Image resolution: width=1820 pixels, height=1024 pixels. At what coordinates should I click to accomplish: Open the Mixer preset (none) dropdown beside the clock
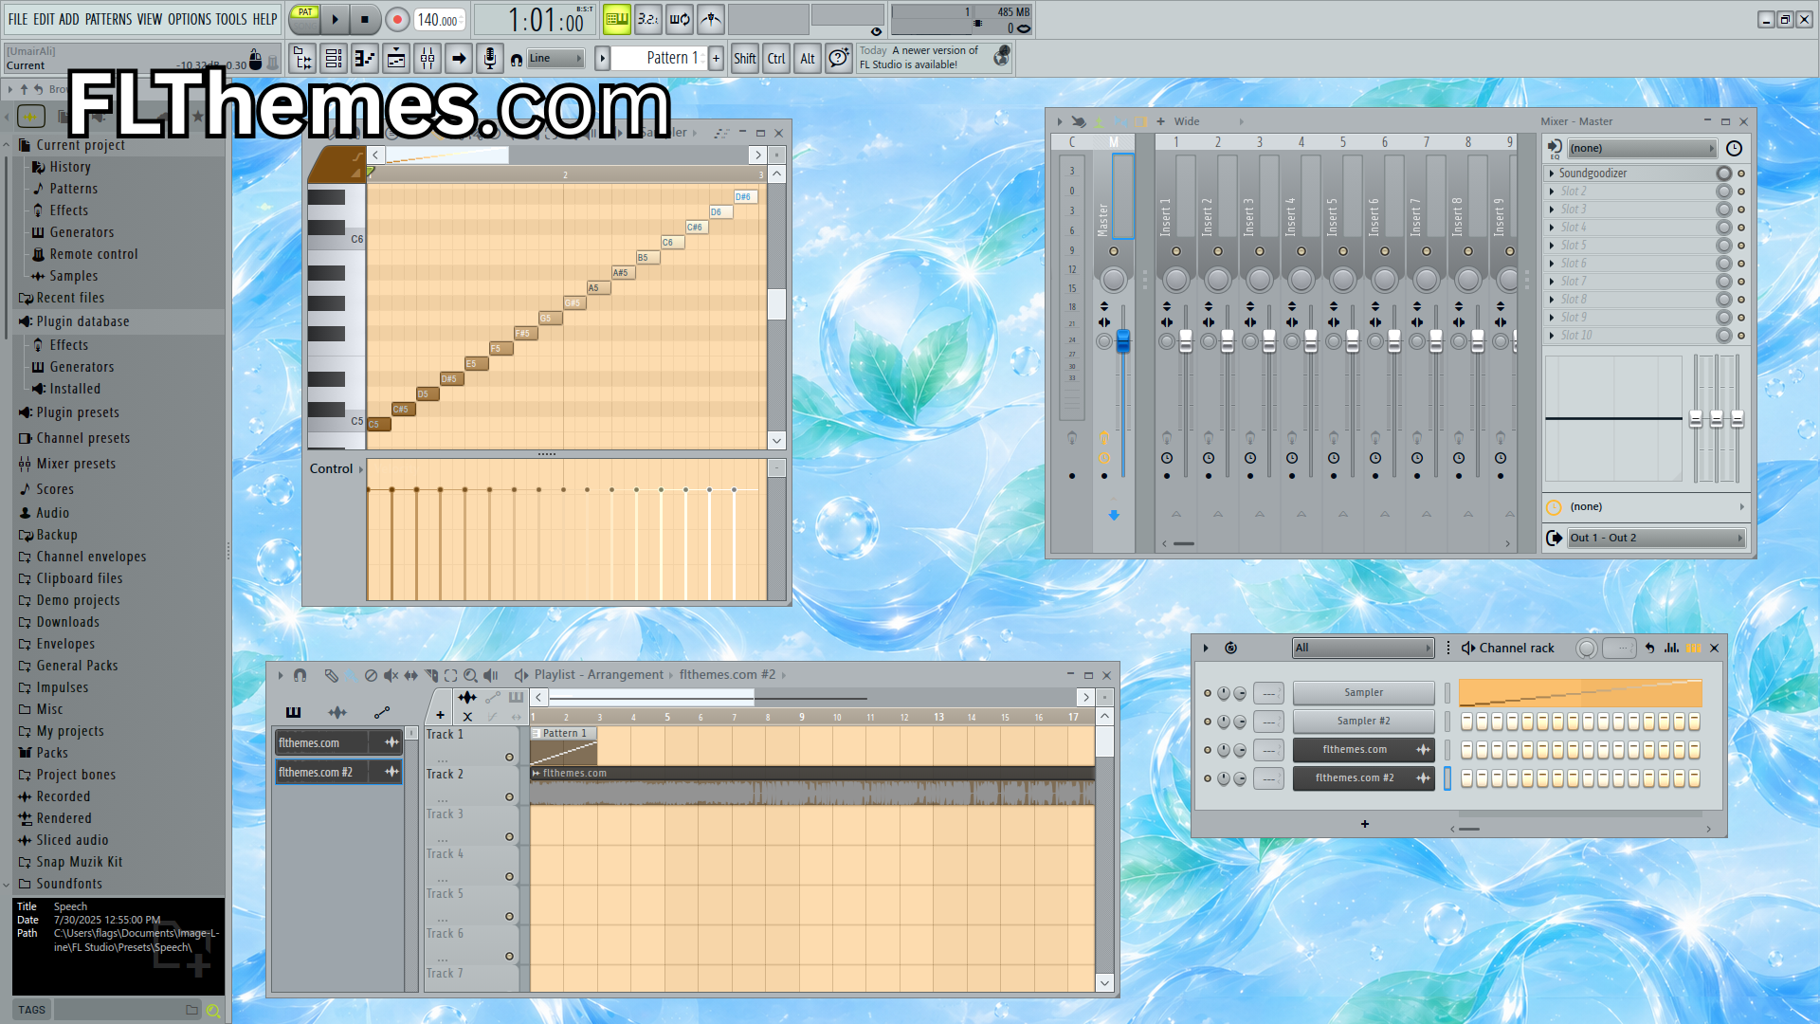[x=1642, y=148]
